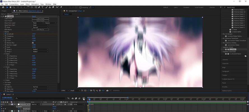Viewport: 249px width, 112px height.
Task: Select the Puppet Pin tool
Action: click(x=61, y=7)
